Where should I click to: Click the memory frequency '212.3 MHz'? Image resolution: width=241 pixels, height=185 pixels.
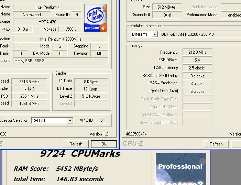[x=197, y=52]
